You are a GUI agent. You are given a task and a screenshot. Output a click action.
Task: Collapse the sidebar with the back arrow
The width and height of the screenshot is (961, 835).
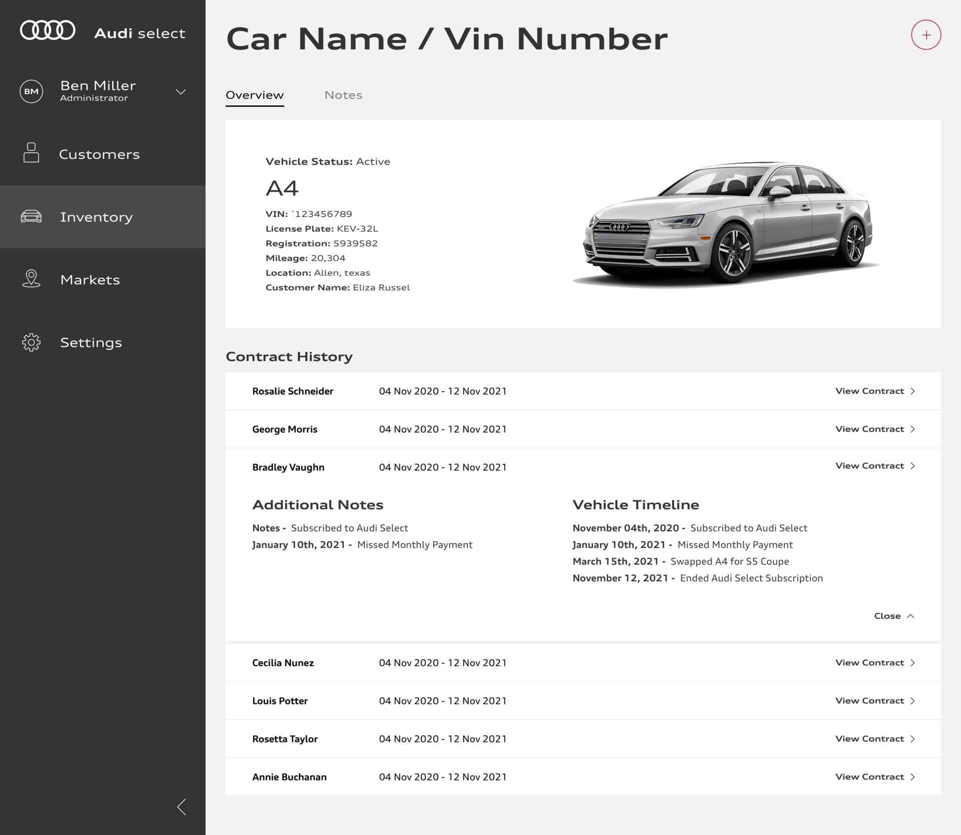(182, 806)
